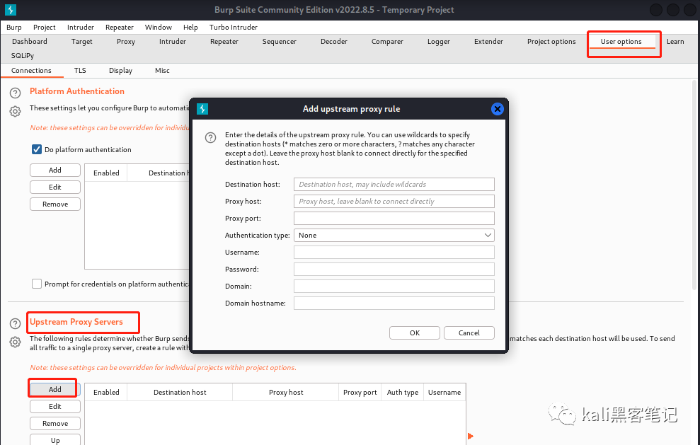The width and height of the screenshot is (700, 445).
Task: Open the Authentication type dropdown
Action: (394, 235)
